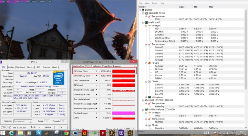
Task: Open the Validation tab in GPU-Z
Action: tap(97, 66)
